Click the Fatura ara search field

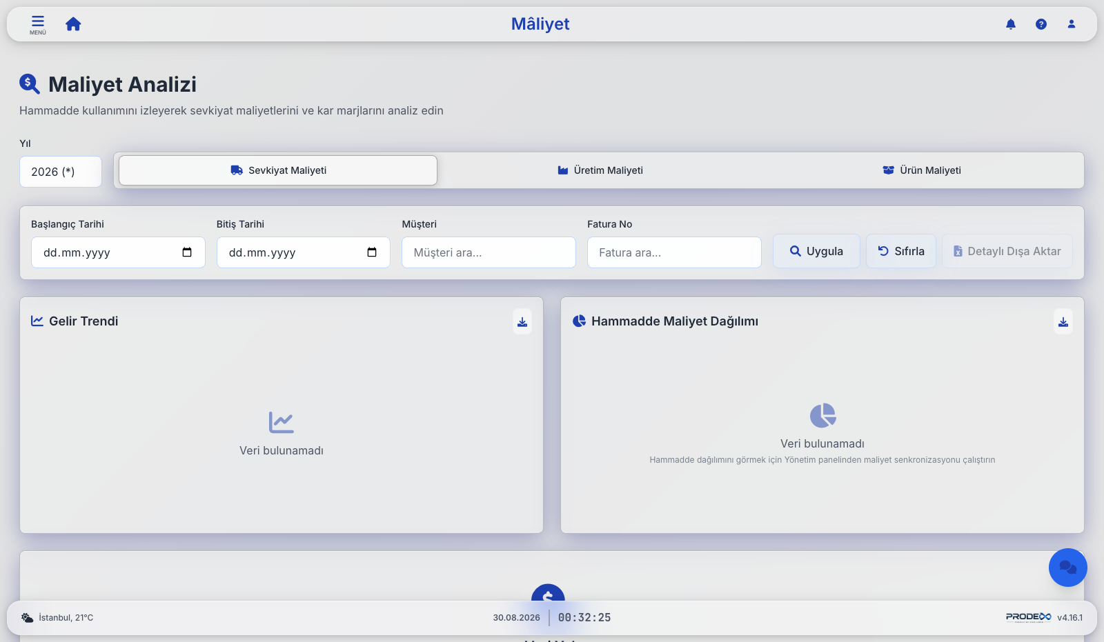pos(674,252)
